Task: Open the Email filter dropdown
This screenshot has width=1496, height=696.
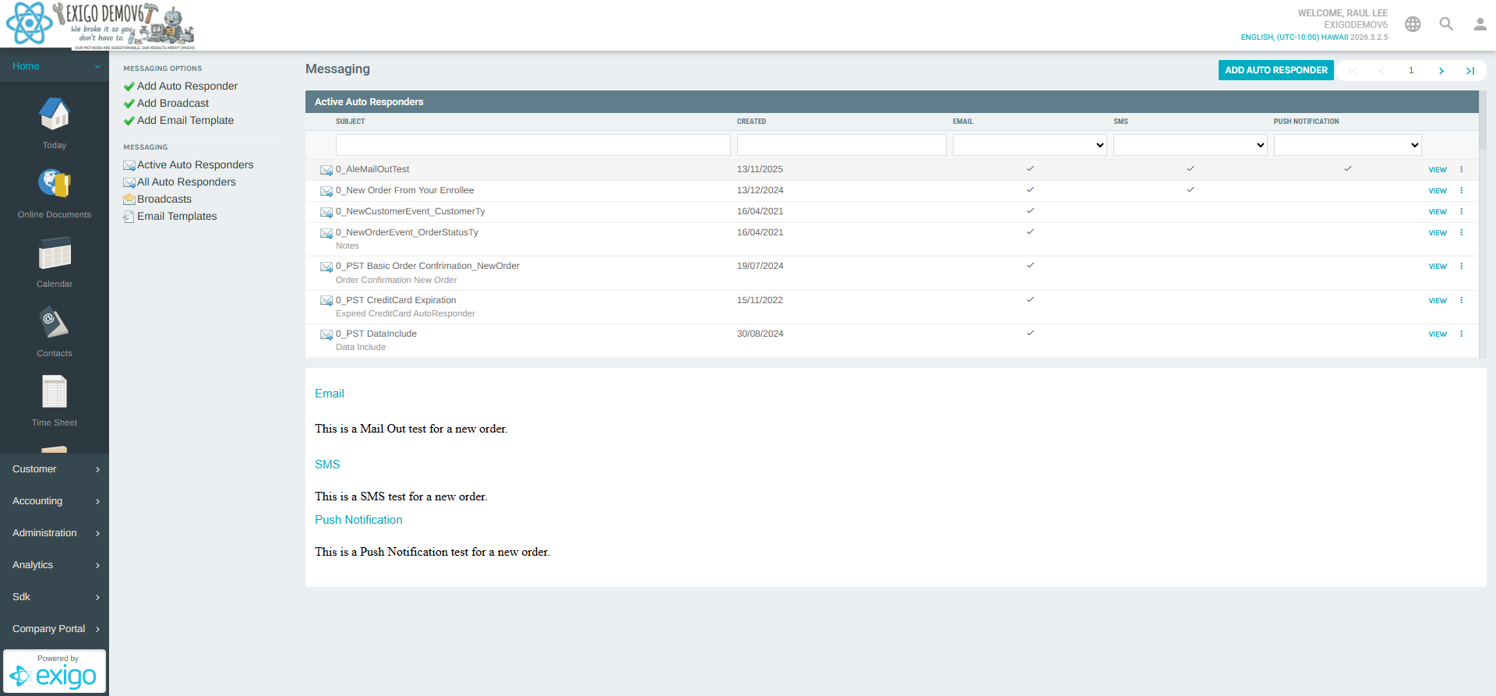Action: [x=1029, y=145]
